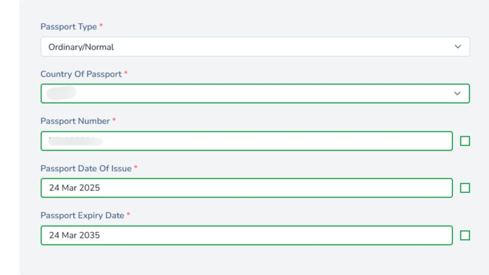Viewport: 489px width, 275px height.
Task: Click the "24 Mar 2025" date value
Action: coord(74,188)
